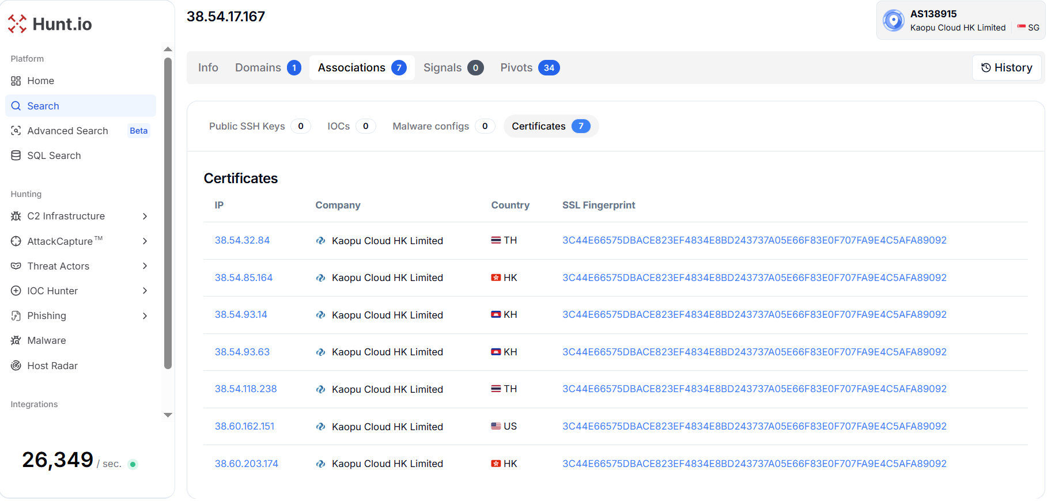The image size is (1055, 501).
Task: Open SSL fingerprint link for 38.60.203.174
Action: coord(754,464)
